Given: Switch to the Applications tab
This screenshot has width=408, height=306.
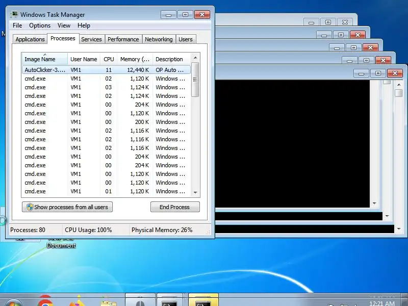Looking at the screenshot, I should click(30, 39).
